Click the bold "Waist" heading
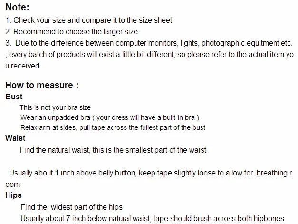This screenshot has width=298, height=224. pyautogui.click(x=15, y=138)
